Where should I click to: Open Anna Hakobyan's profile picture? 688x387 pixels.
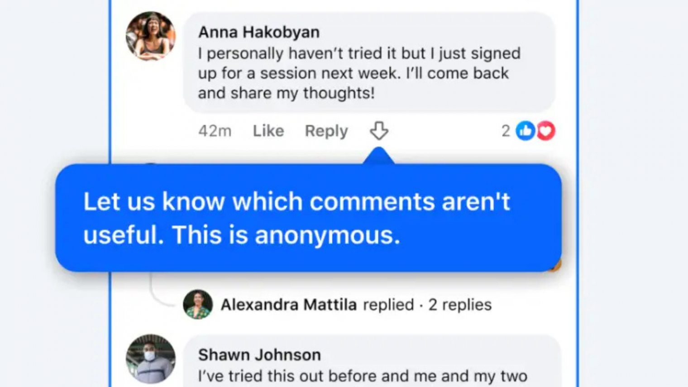pos(151,36)
